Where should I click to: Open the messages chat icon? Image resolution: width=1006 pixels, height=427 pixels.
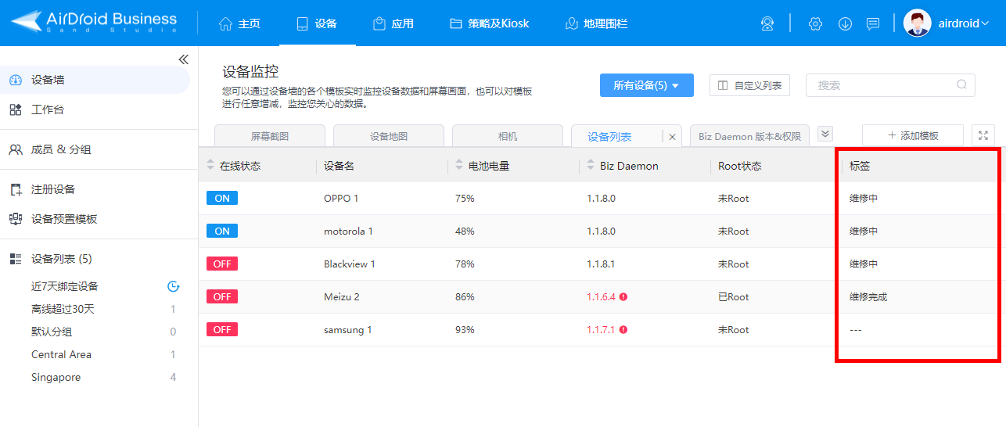pos(873,23)
